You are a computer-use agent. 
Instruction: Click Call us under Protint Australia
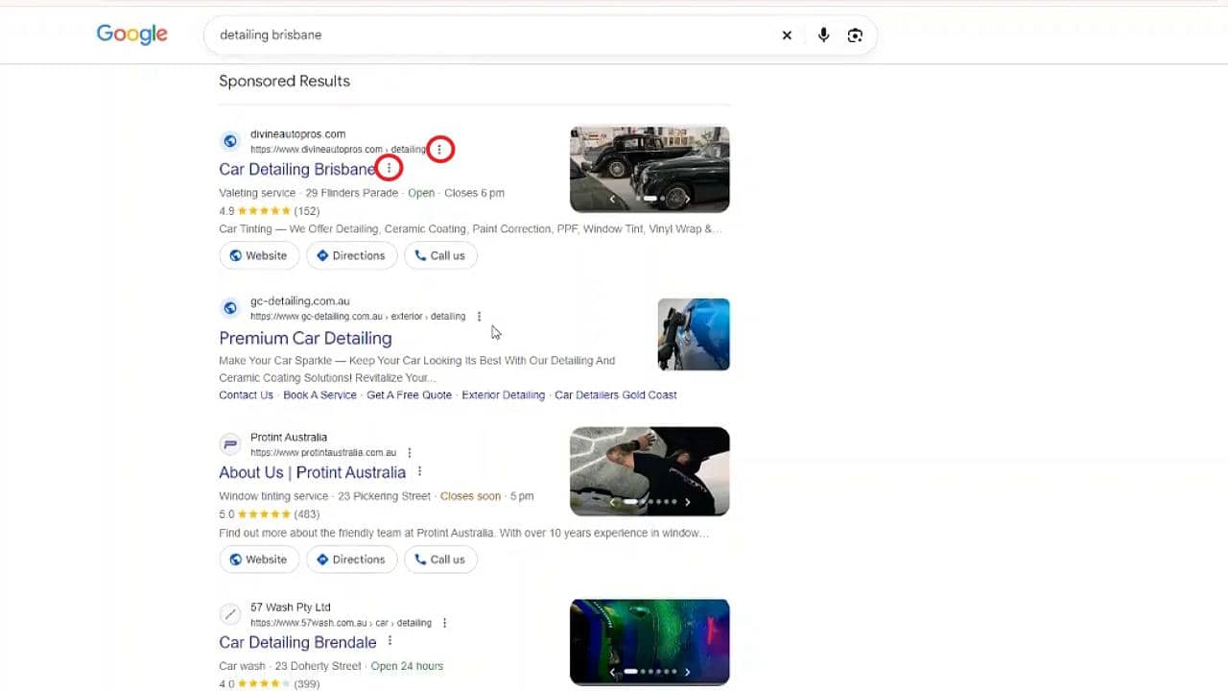click(440, 560)
